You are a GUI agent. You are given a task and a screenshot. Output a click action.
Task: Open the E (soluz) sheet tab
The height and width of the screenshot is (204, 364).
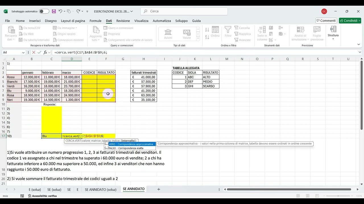tap(35, 189)
